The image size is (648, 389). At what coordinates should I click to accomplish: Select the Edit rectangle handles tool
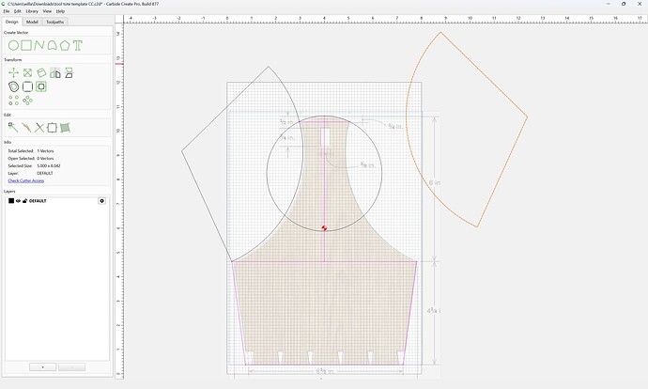coord(52,128)
